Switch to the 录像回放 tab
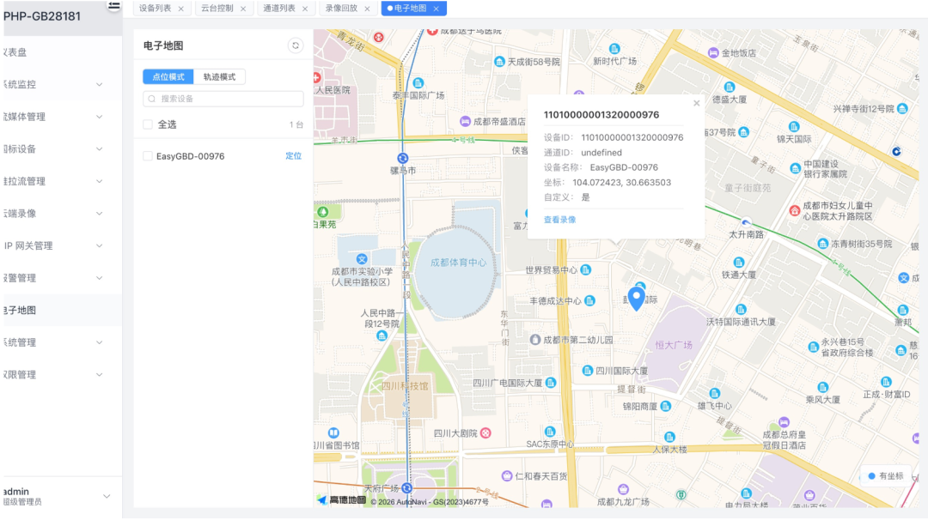Image resolution: width=928 pixels, height=520 pixels. point(341,9)
